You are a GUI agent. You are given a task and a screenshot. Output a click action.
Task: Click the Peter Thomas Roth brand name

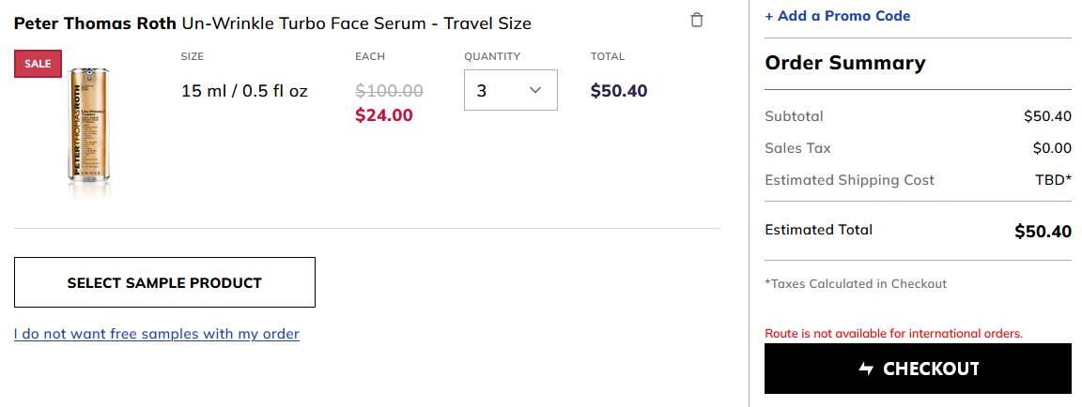click(x=95, y=23)
